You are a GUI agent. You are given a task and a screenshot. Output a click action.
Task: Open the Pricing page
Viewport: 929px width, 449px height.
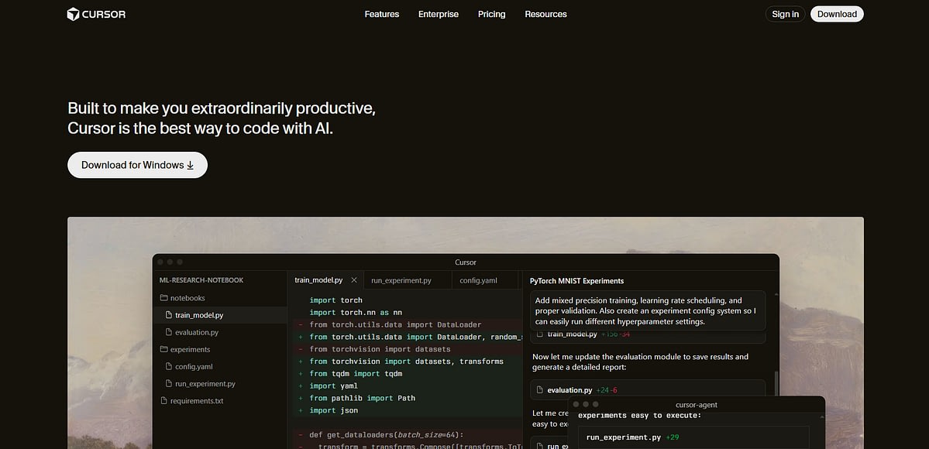(491, 14)
